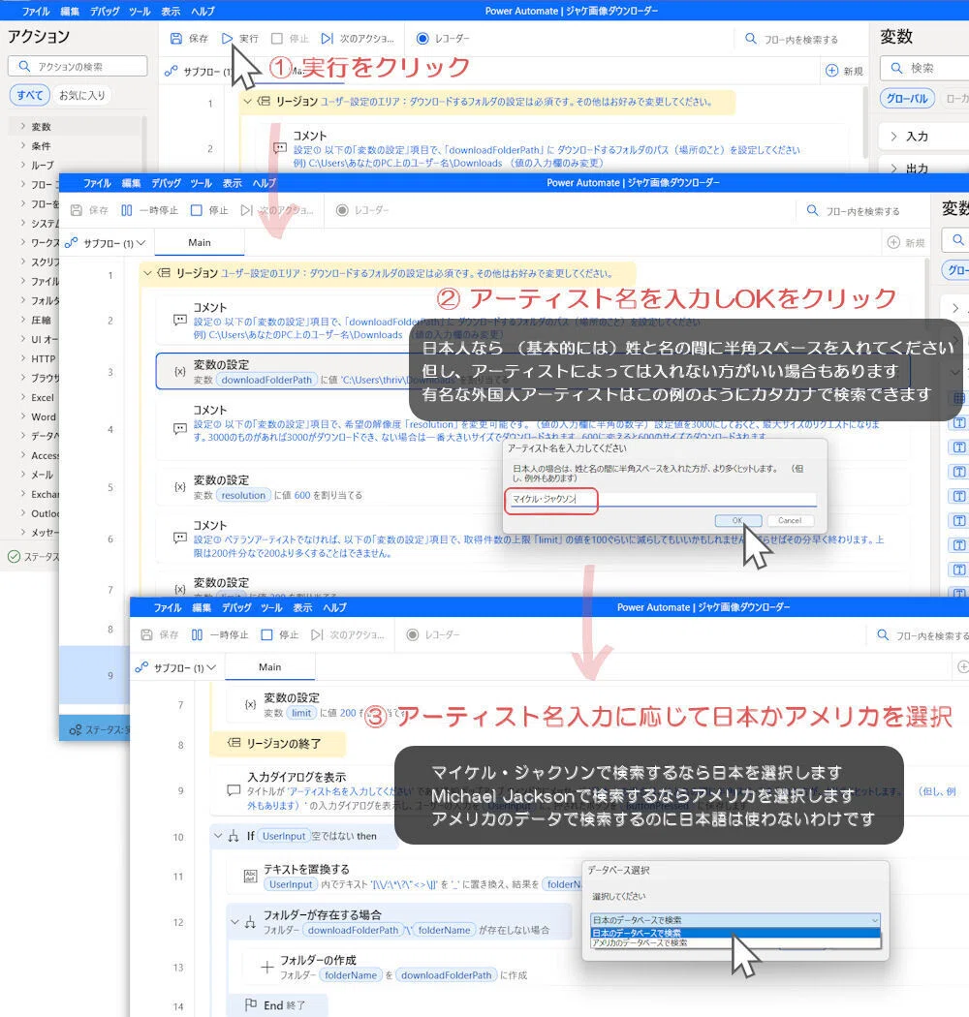Viewport: 969px width, 1017px height.
Task: Click Cancel in the artist name dialog
Action: tap(789, 520)
